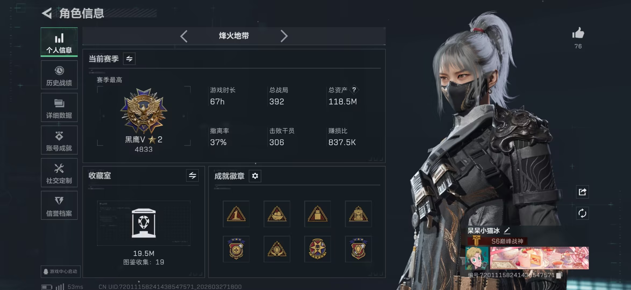Select the 账号成就 sidebar tab
This screenshot has height=290, width=631.
tap(59, 140)
